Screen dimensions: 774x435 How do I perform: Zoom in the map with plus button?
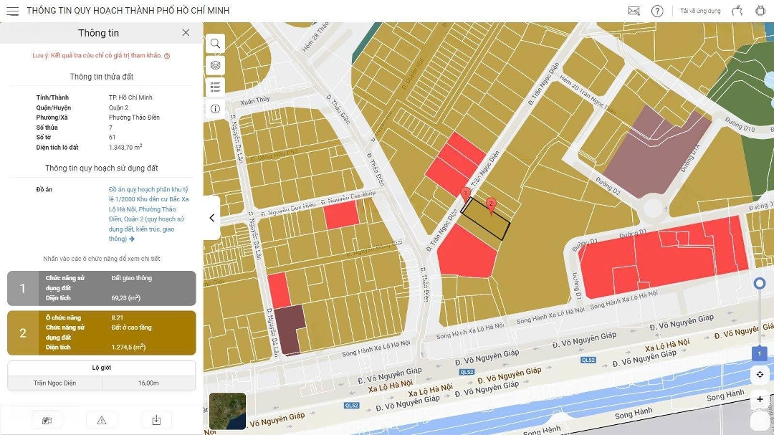[x=760, y=399]
